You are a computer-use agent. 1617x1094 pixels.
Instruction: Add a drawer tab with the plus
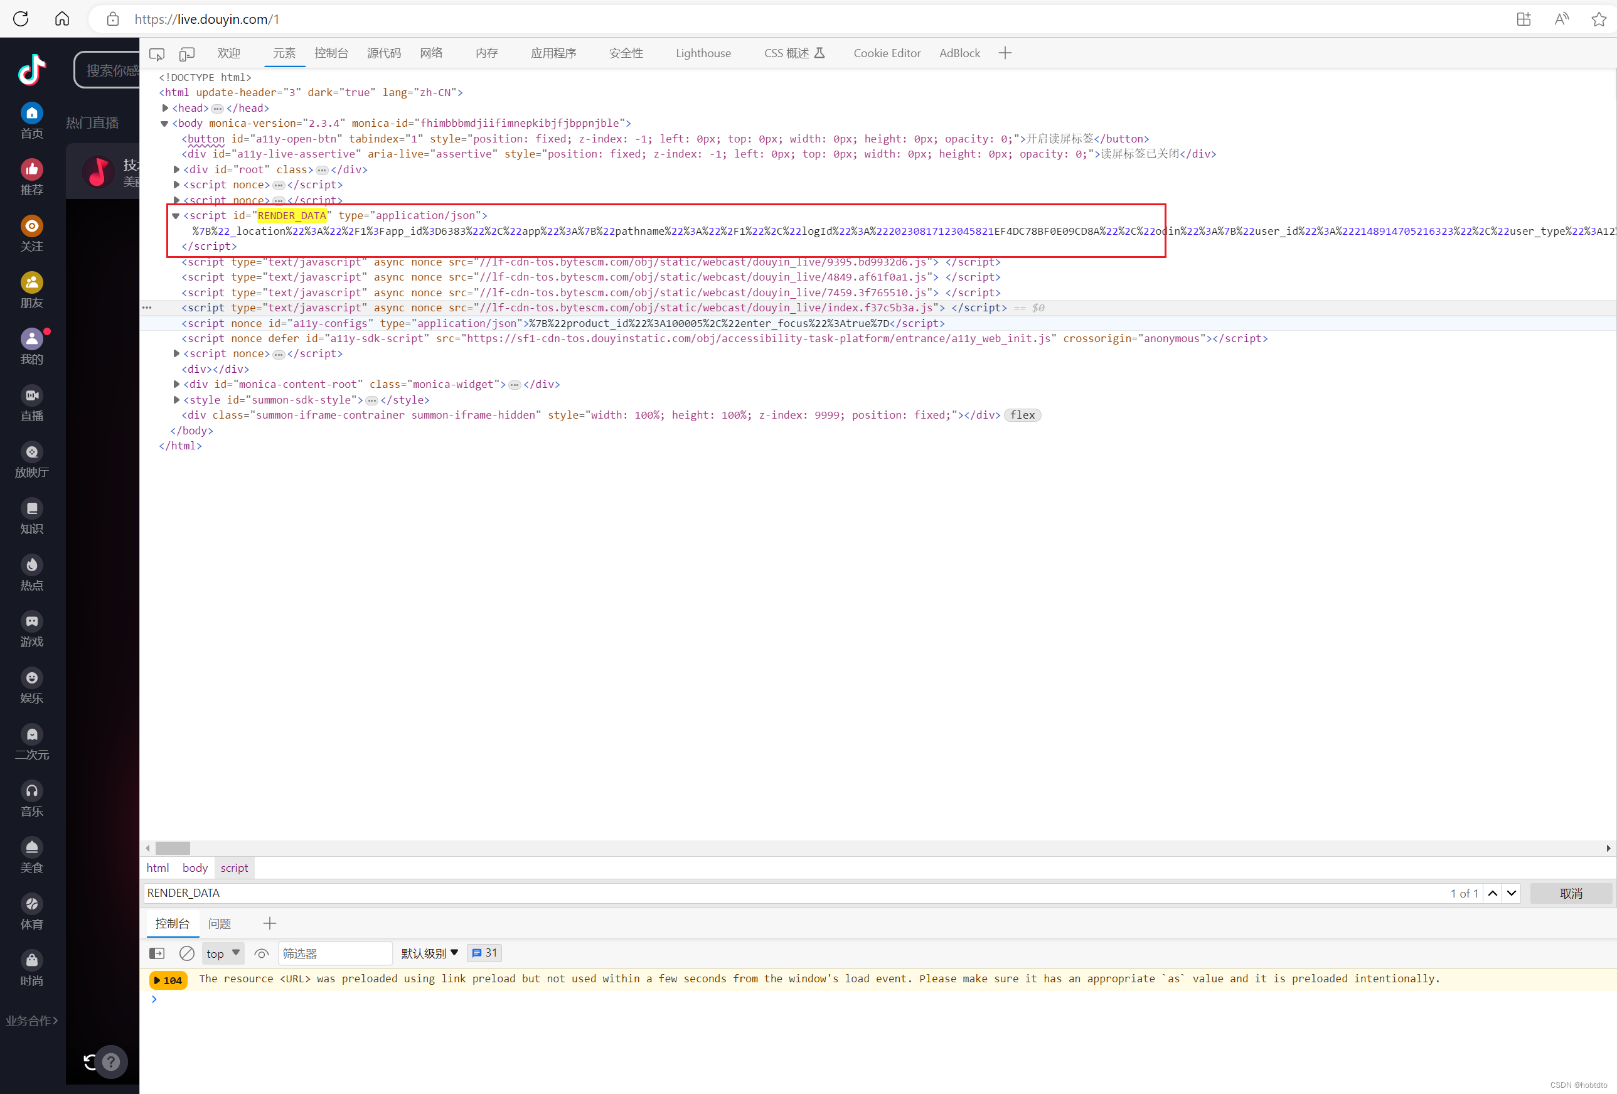[x=270, y=923]
